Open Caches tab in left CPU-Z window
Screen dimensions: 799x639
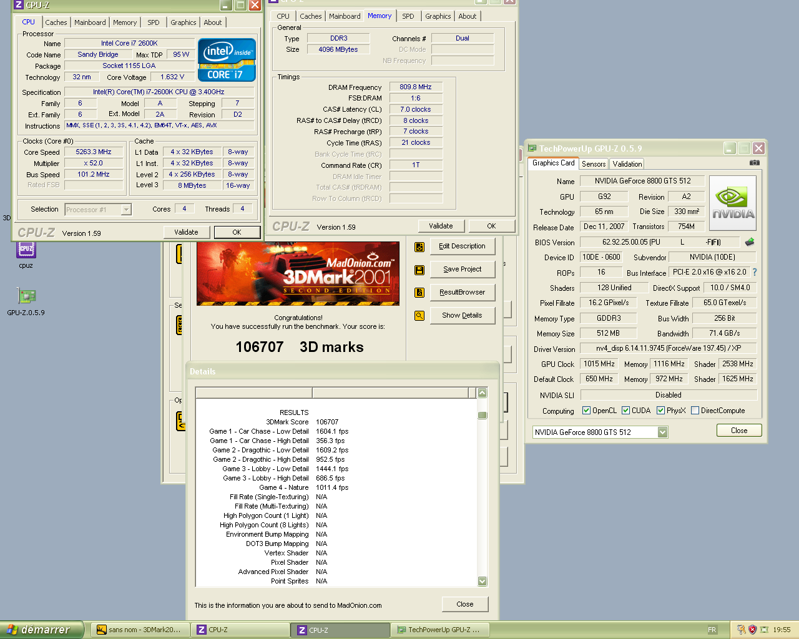click(56, 22)
